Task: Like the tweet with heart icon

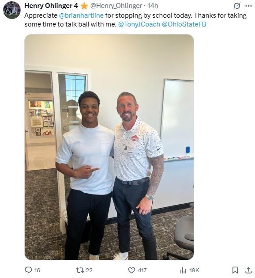Action: pos(131,270)
